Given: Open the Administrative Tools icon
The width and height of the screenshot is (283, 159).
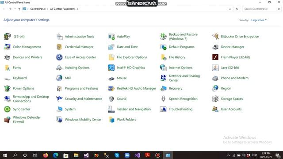Looking at the screenshot, I should coord(59,37).
